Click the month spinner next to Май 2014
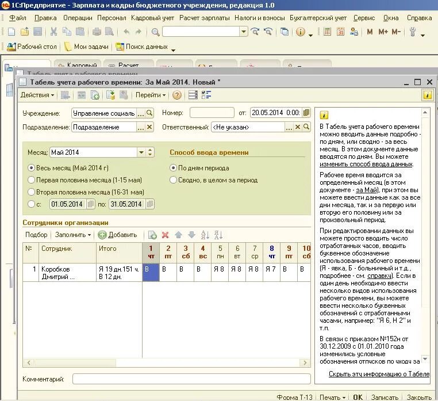This screenshot has height=401, width=438. [x=150, y=152]
